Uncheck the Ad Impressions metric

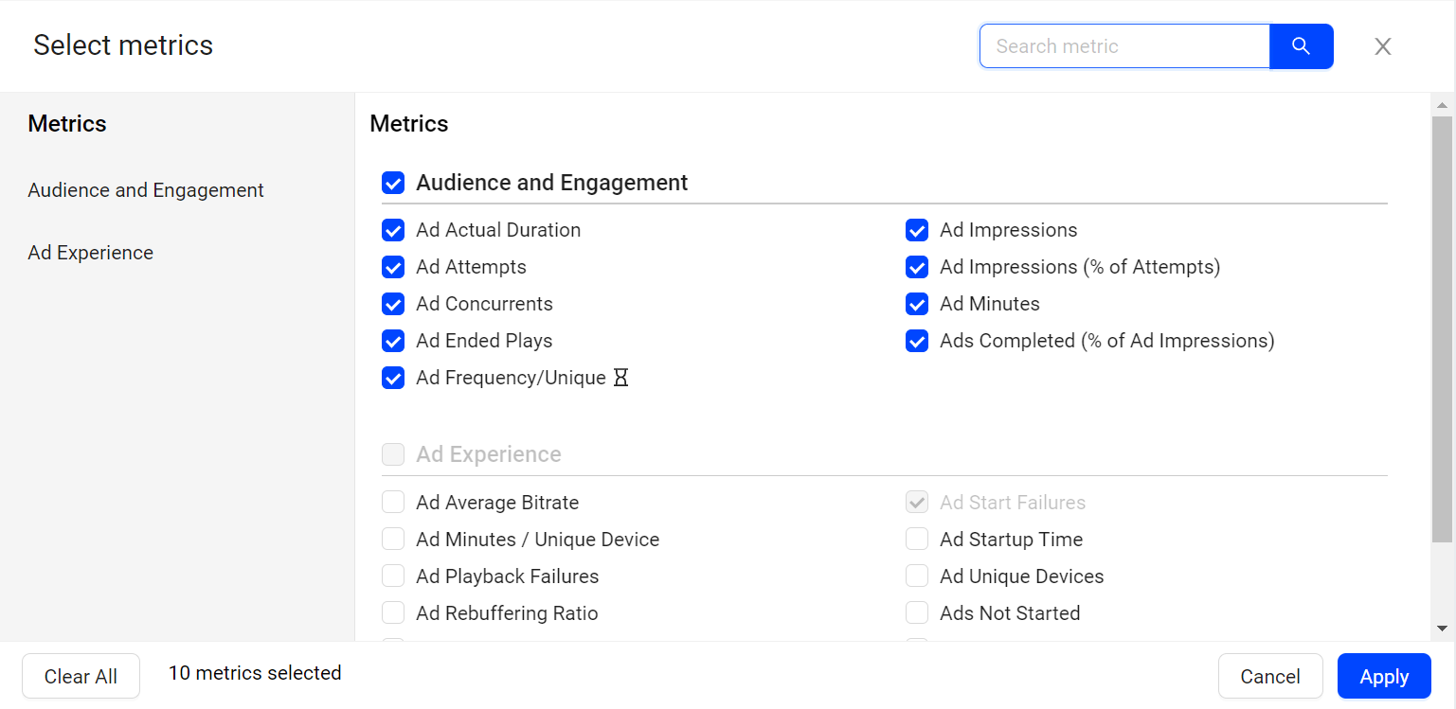[916, 230]
